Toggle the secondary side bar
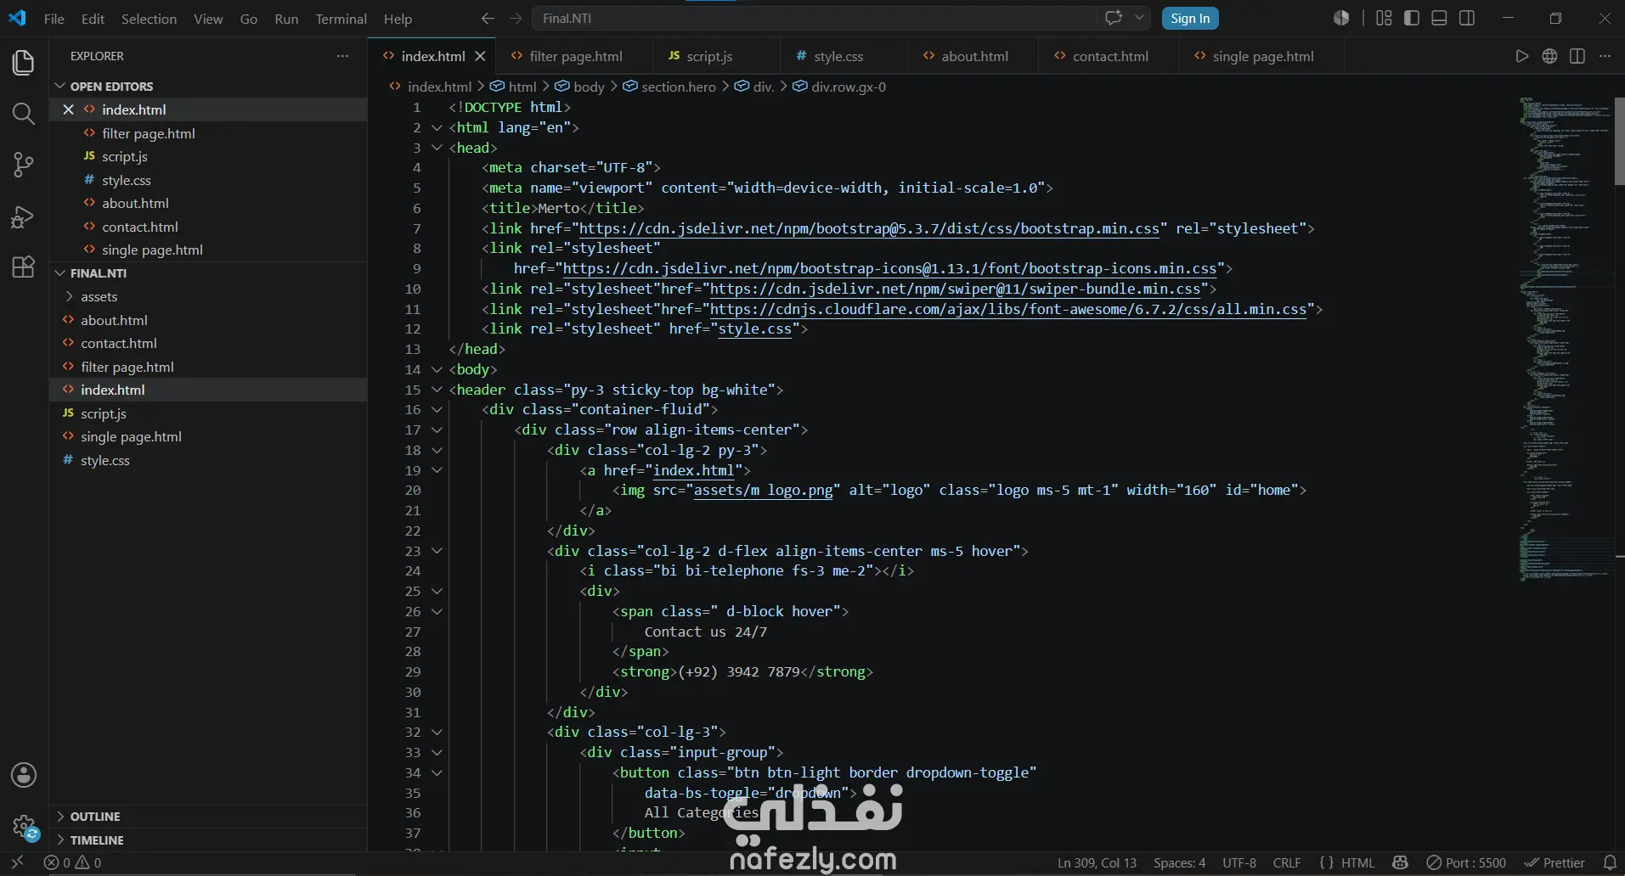1625x876 pixels. (x=1467, y=18)
